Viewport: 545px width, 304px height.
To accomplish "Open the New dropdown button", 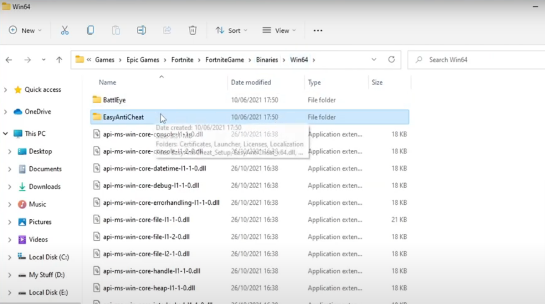I will (25, 30).
